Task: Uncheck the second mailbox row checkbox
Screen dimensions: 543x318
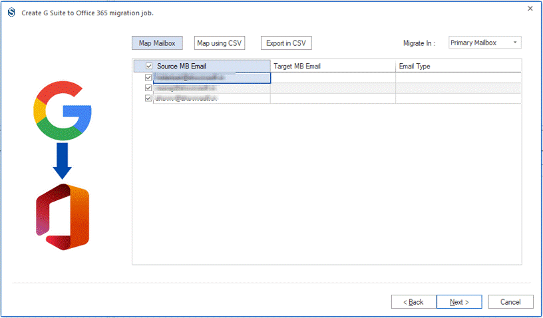Action: click(148, 88)
